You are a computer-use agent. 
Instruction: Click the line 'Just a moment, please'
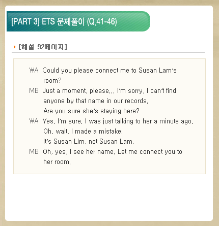pos(109,91)
